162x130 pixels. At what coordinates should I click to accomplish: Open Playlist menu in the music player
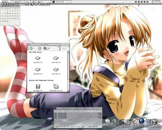[x=73, y=111]
